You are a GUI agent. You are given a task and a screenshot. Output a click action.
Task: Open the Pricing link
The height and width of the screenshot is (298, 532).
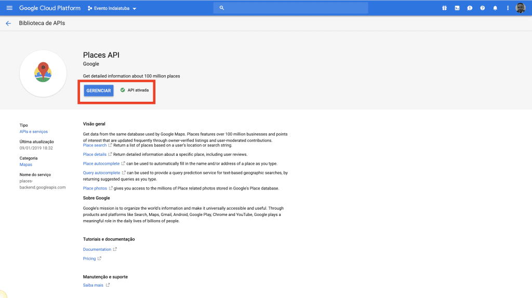[89, 259]
